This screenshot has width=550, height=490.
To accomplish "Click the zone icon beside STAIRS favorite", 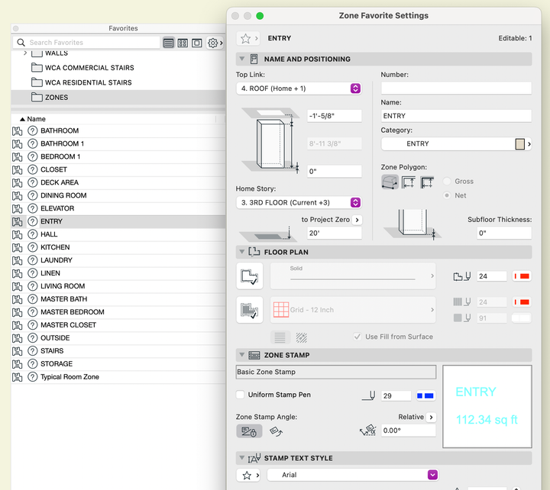I will click(x=17, y=351).
